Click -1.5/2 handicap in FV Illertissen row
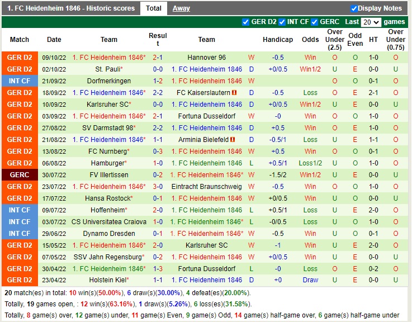Viewport: 412px width, 322px height. pos(278,175)
